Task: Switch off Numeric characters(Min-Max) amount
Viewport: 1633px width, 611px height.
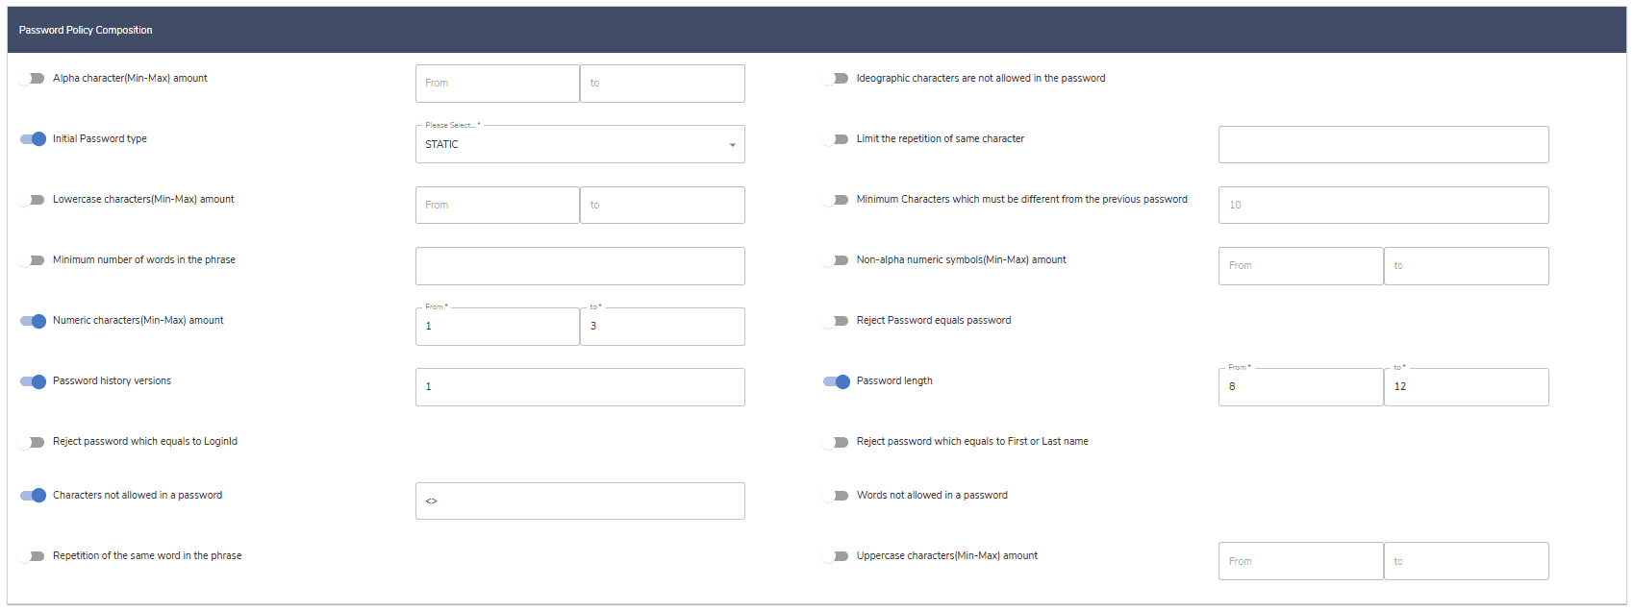Action: [34, 321]
